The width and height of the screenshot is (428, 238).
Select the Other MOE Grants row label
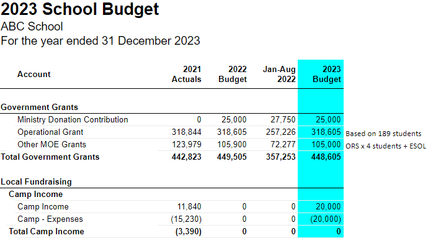51,144
